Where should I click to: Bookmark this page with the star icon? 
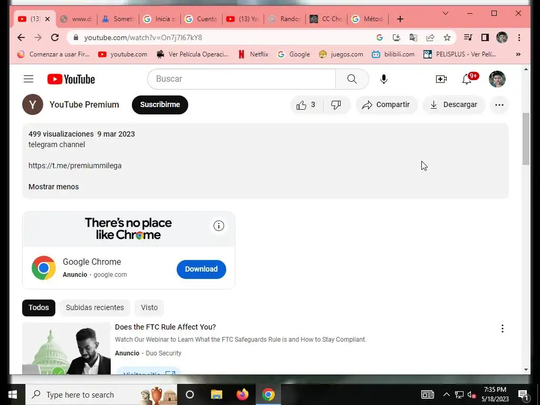[x=447, y=37]
